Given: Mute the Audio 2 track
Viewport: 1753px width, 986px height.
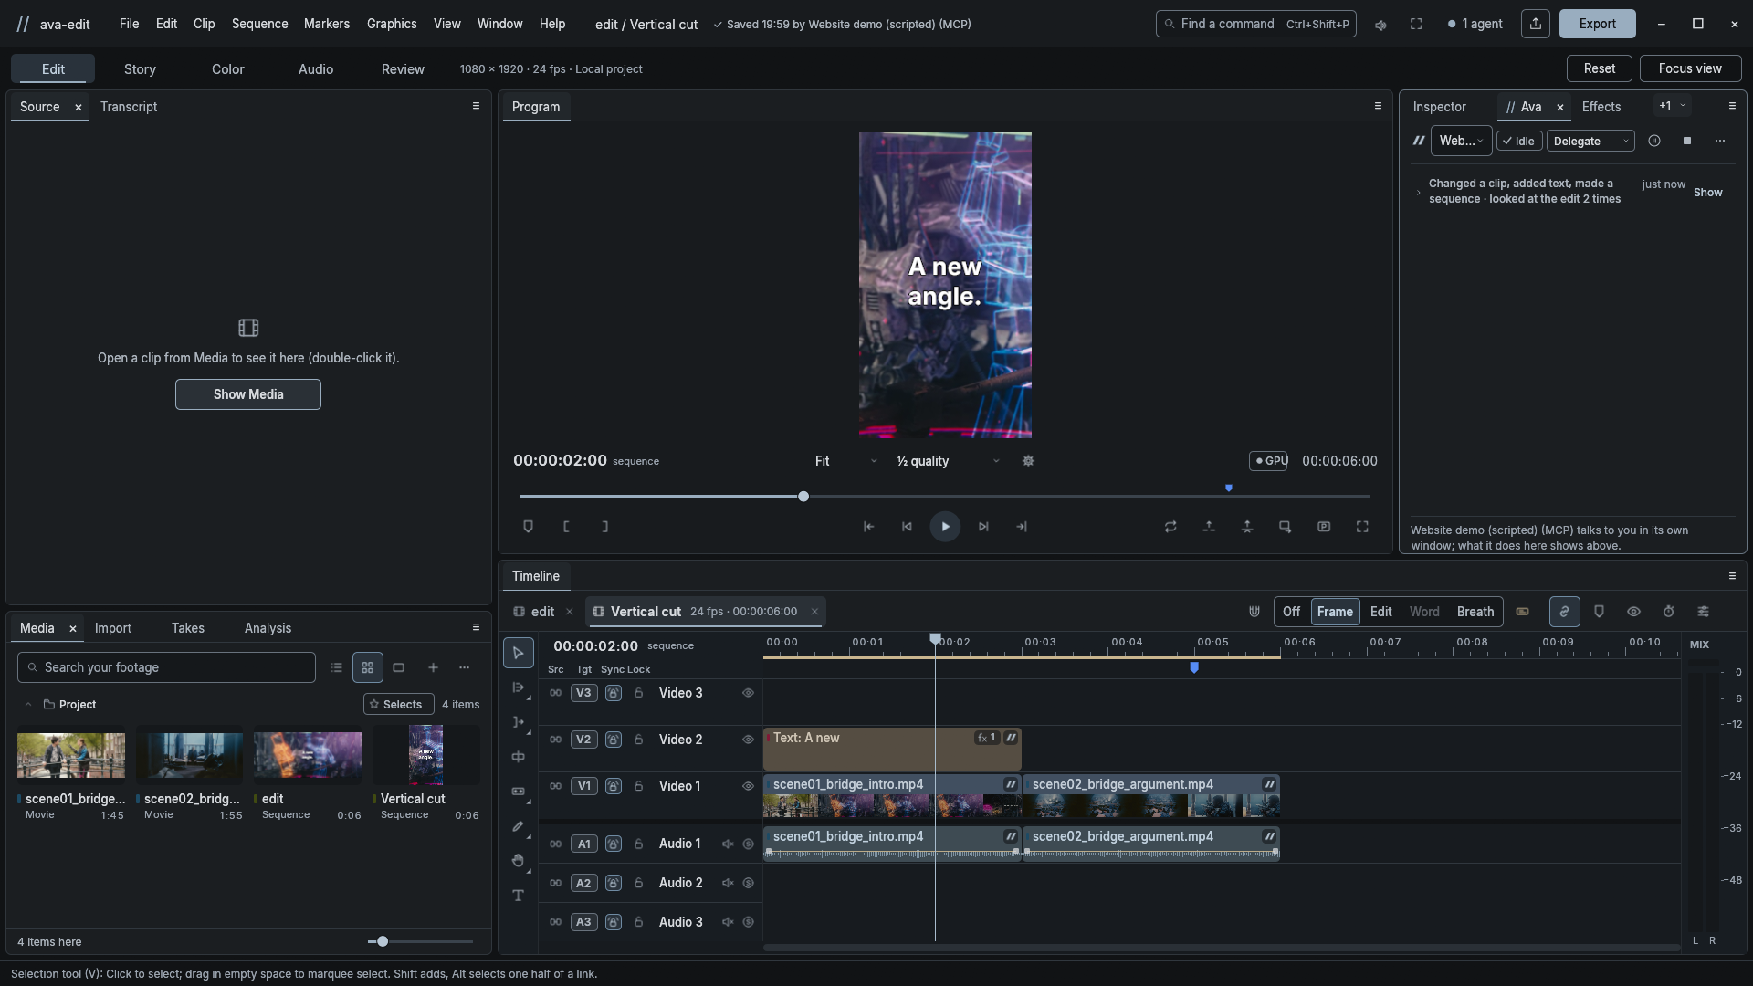Looking at the screenshot, I should point(728,883).
